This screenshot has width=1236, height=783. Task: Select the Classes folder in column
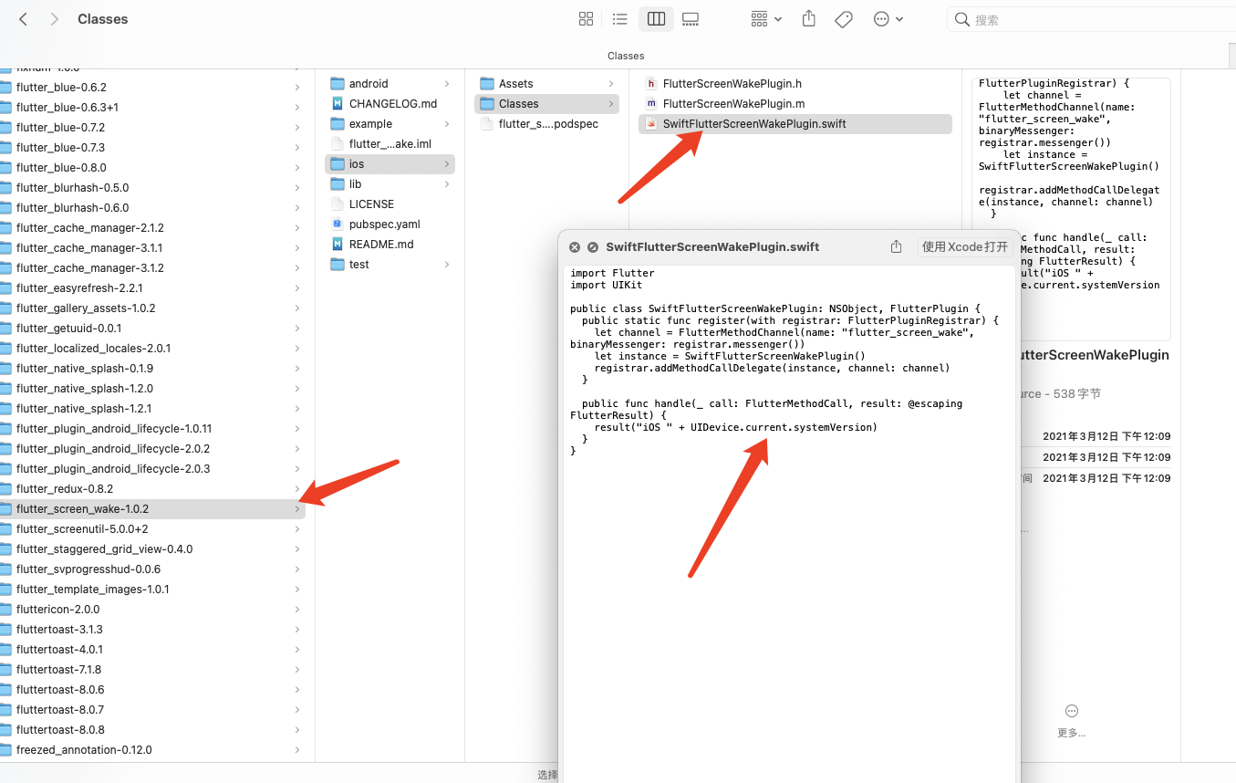546,104
